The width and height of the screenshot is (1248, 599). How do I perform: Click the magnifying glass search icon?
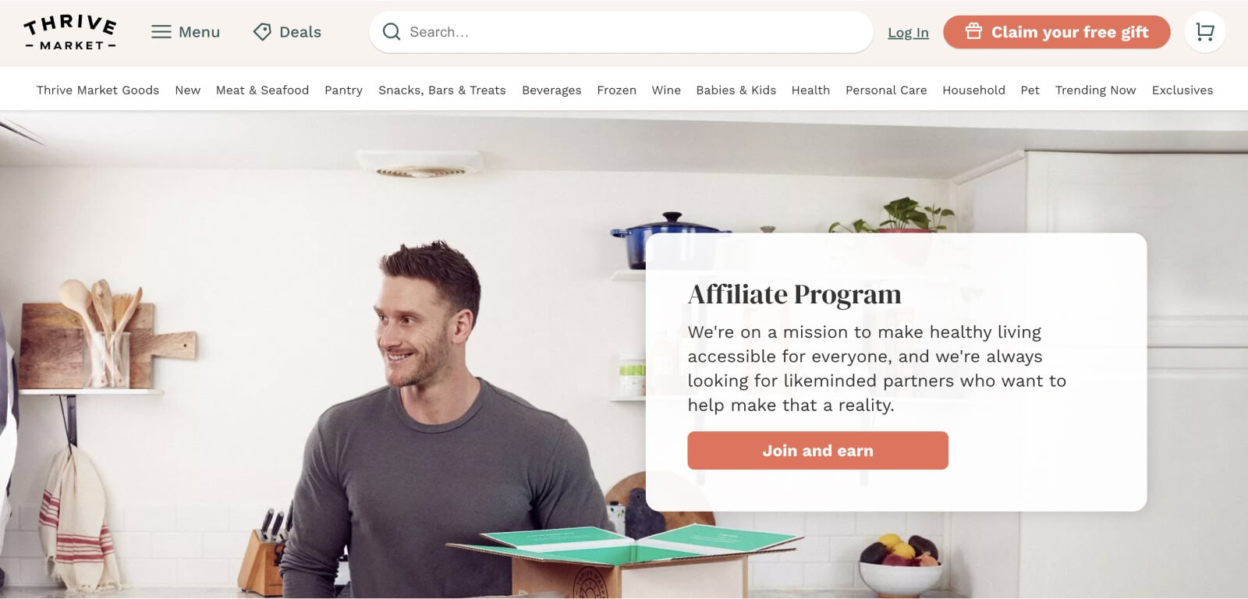coord(392,32)
